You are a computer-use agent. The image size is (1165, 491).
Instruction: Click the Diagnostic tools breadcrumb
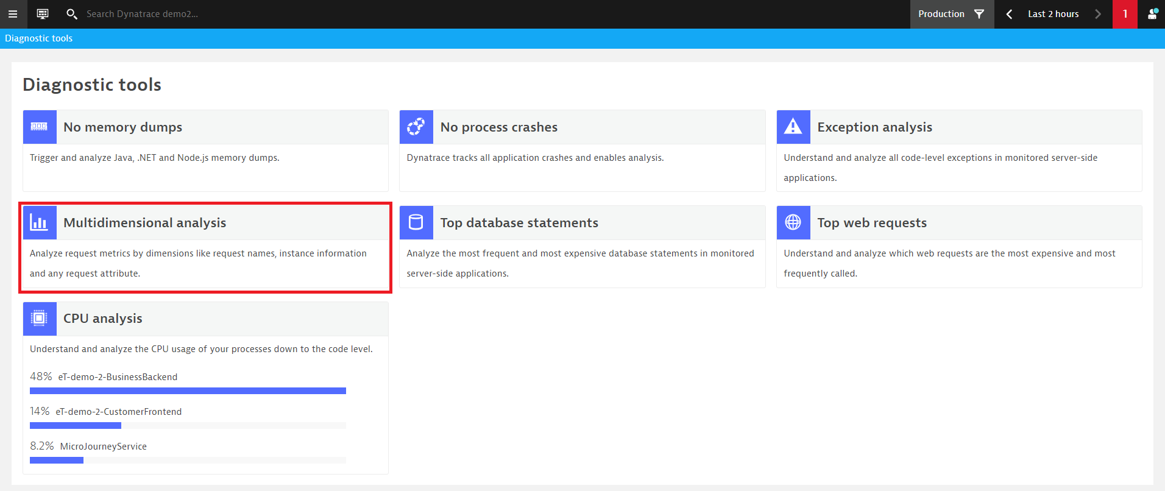tap(38, 38)
